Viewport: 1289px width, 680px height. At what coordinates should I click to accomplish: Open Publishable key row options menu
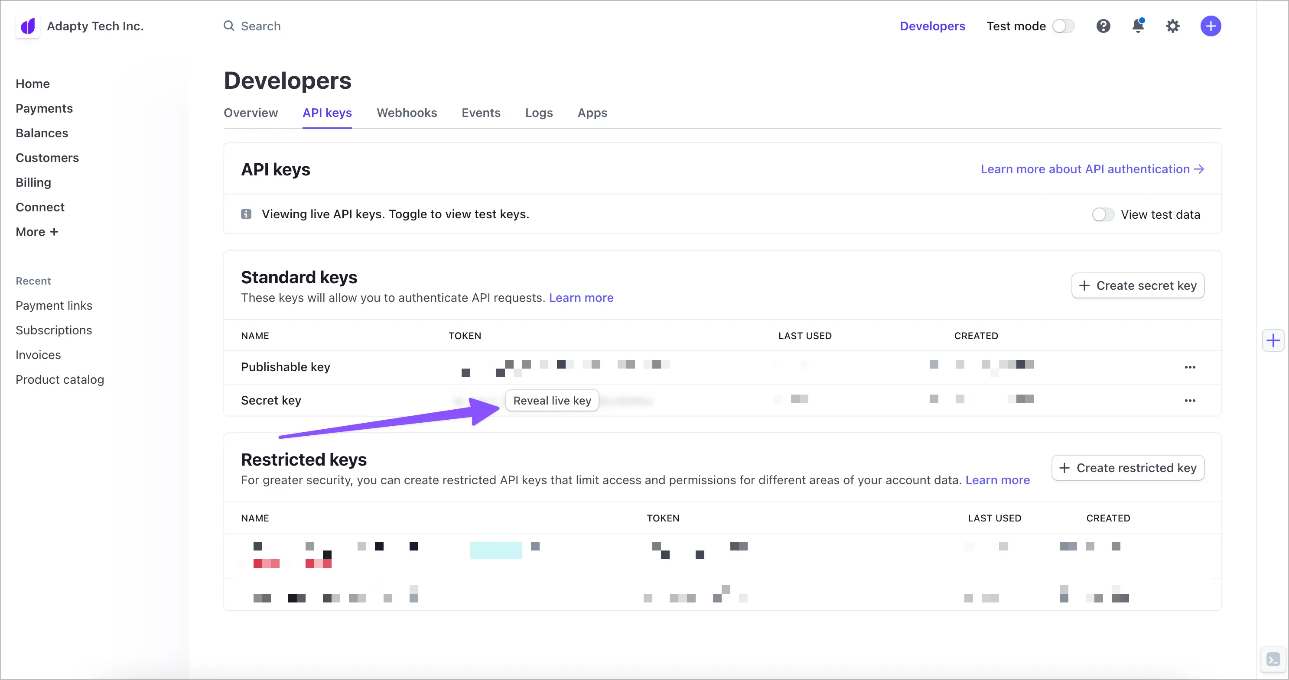click(1189, 367)
